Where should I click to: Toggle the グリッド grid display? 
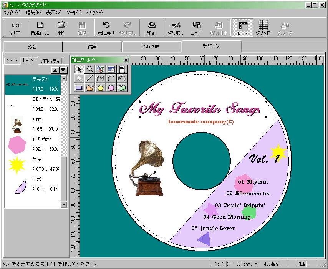click(x=263, y=28)
